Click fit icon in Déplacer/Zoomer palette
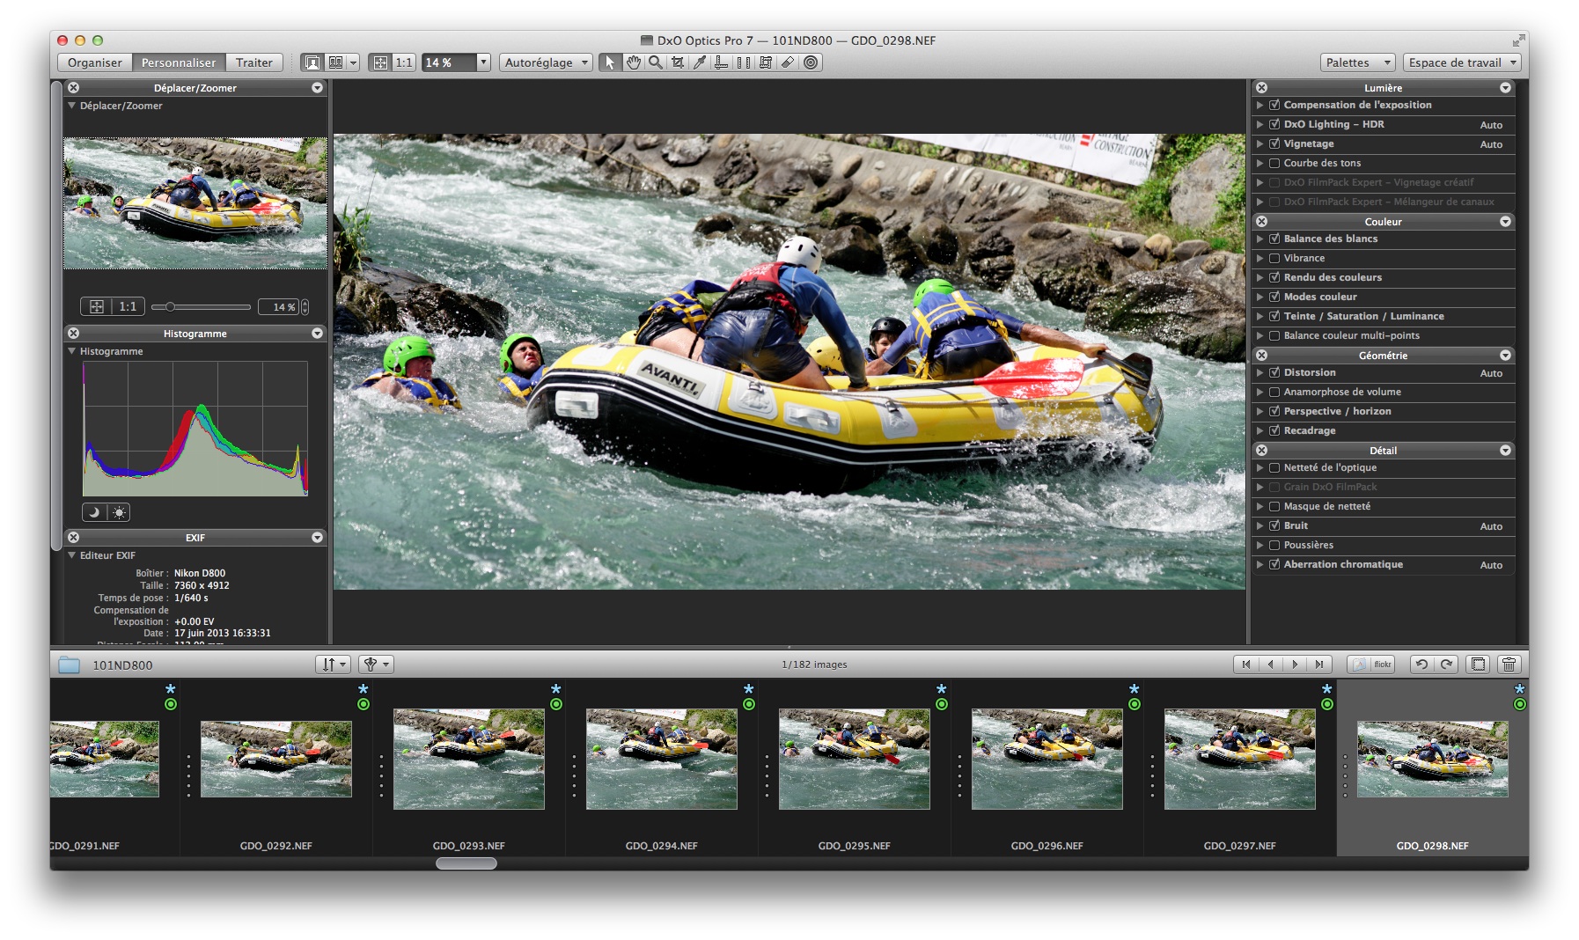The image size is (1579, 940). point(97,307)
